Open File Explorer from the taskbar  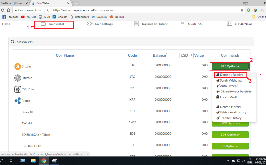[33, 160]
